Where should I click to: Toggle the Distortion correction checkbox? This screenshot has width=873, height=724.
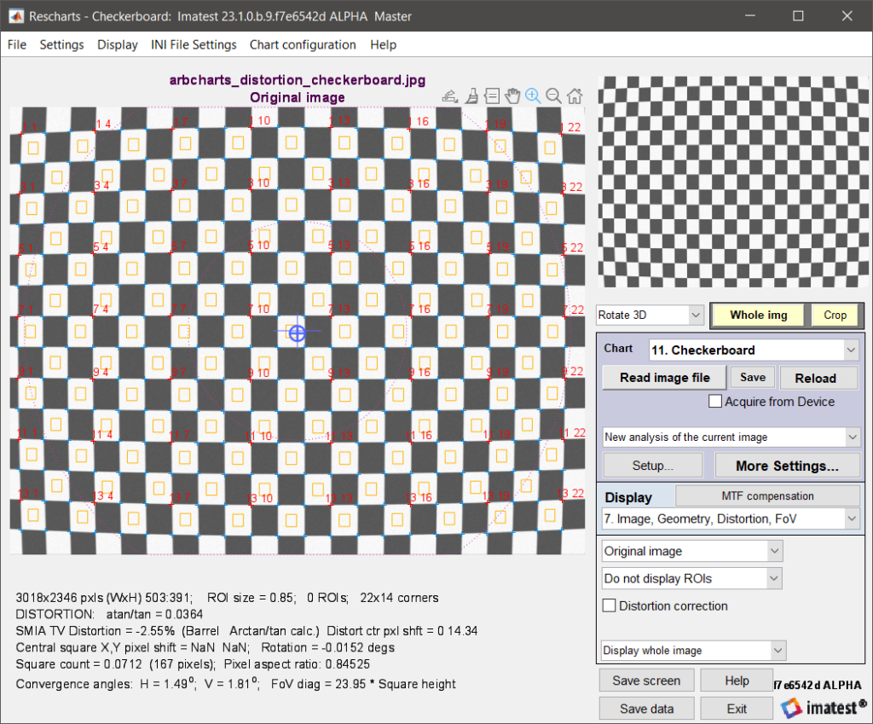[610, 606]
